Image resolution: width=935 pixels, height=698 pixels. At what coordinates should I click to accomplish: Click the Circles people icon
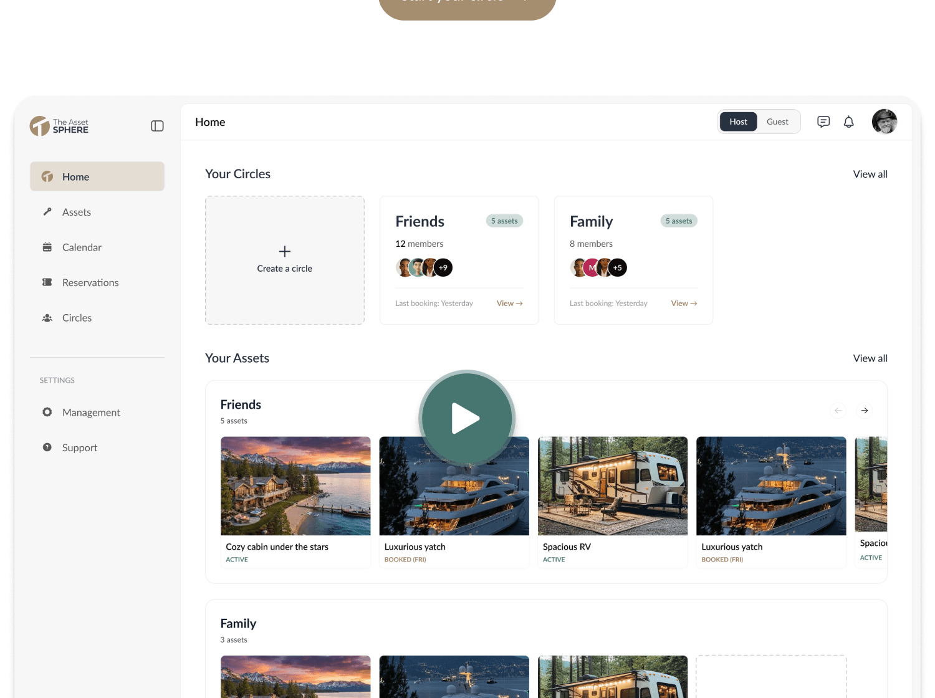pyautogui.click(x=47, y=318)
